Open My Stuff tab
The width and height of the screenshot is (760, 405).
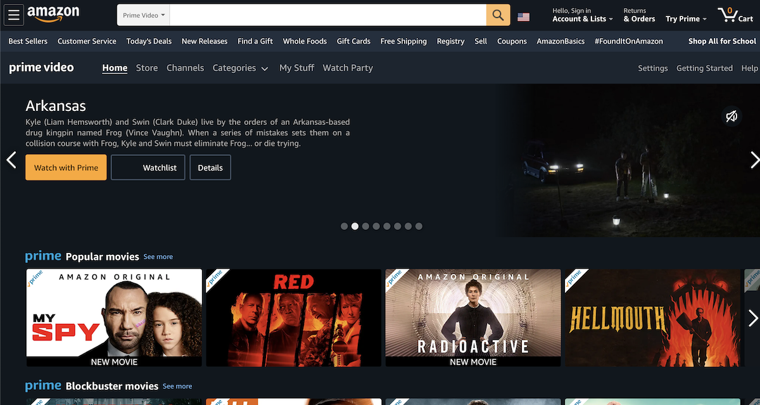point(296,68)
